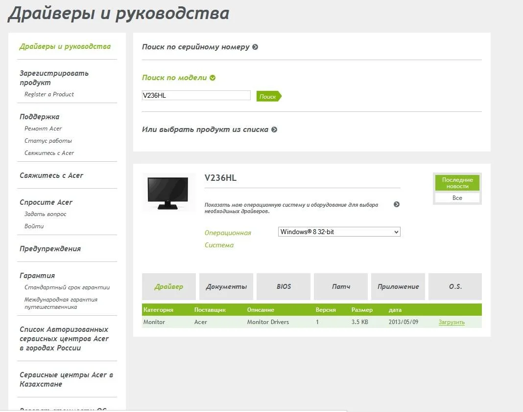This screenshot has height=412, width=523.
Task: Focus the model search field containing V236HL
Action: point(196,95)
